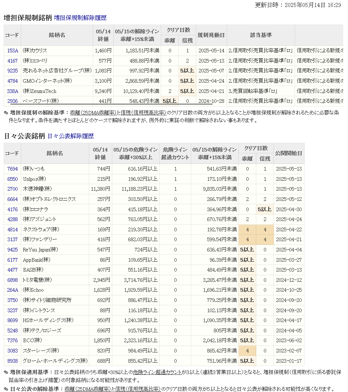
Task: Open stock code 3137 link
Action: 12,239
